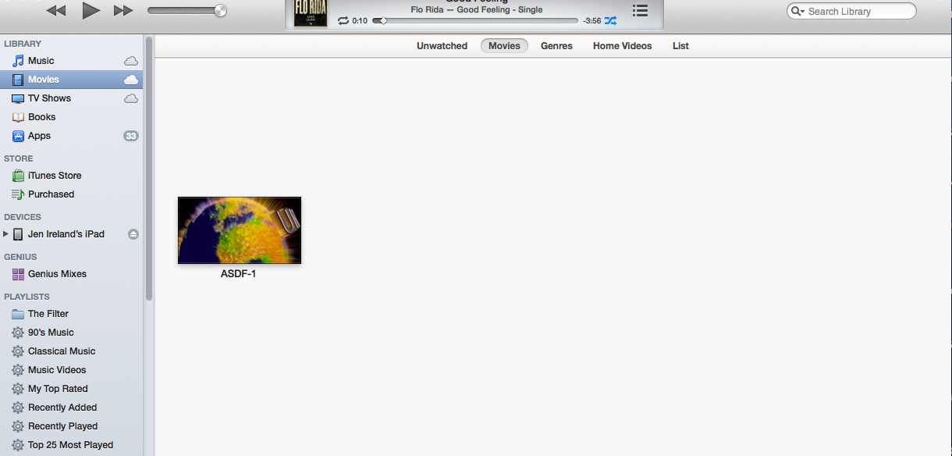
Task: Switch to the Genres tab
Action: [x=556, y=46]
